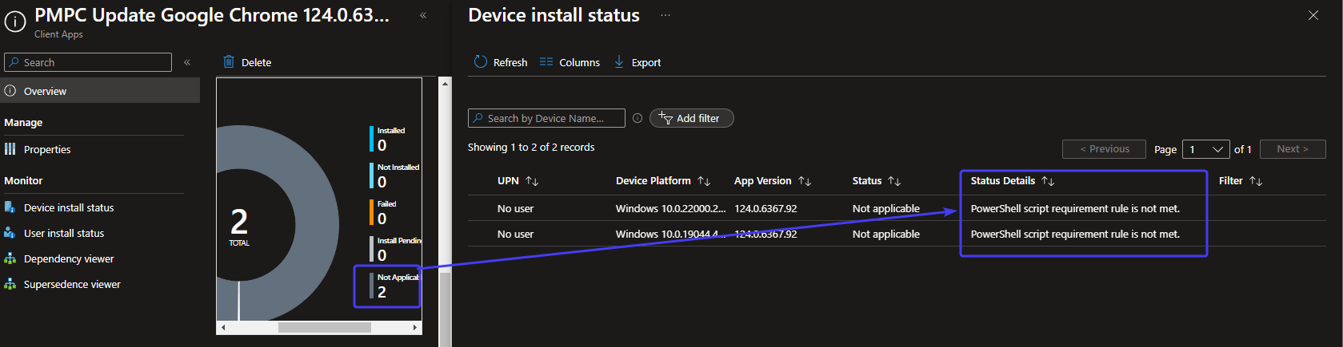1343x347 pixels.
Task: Open the Overview menu item
Action: click(100, 91)
